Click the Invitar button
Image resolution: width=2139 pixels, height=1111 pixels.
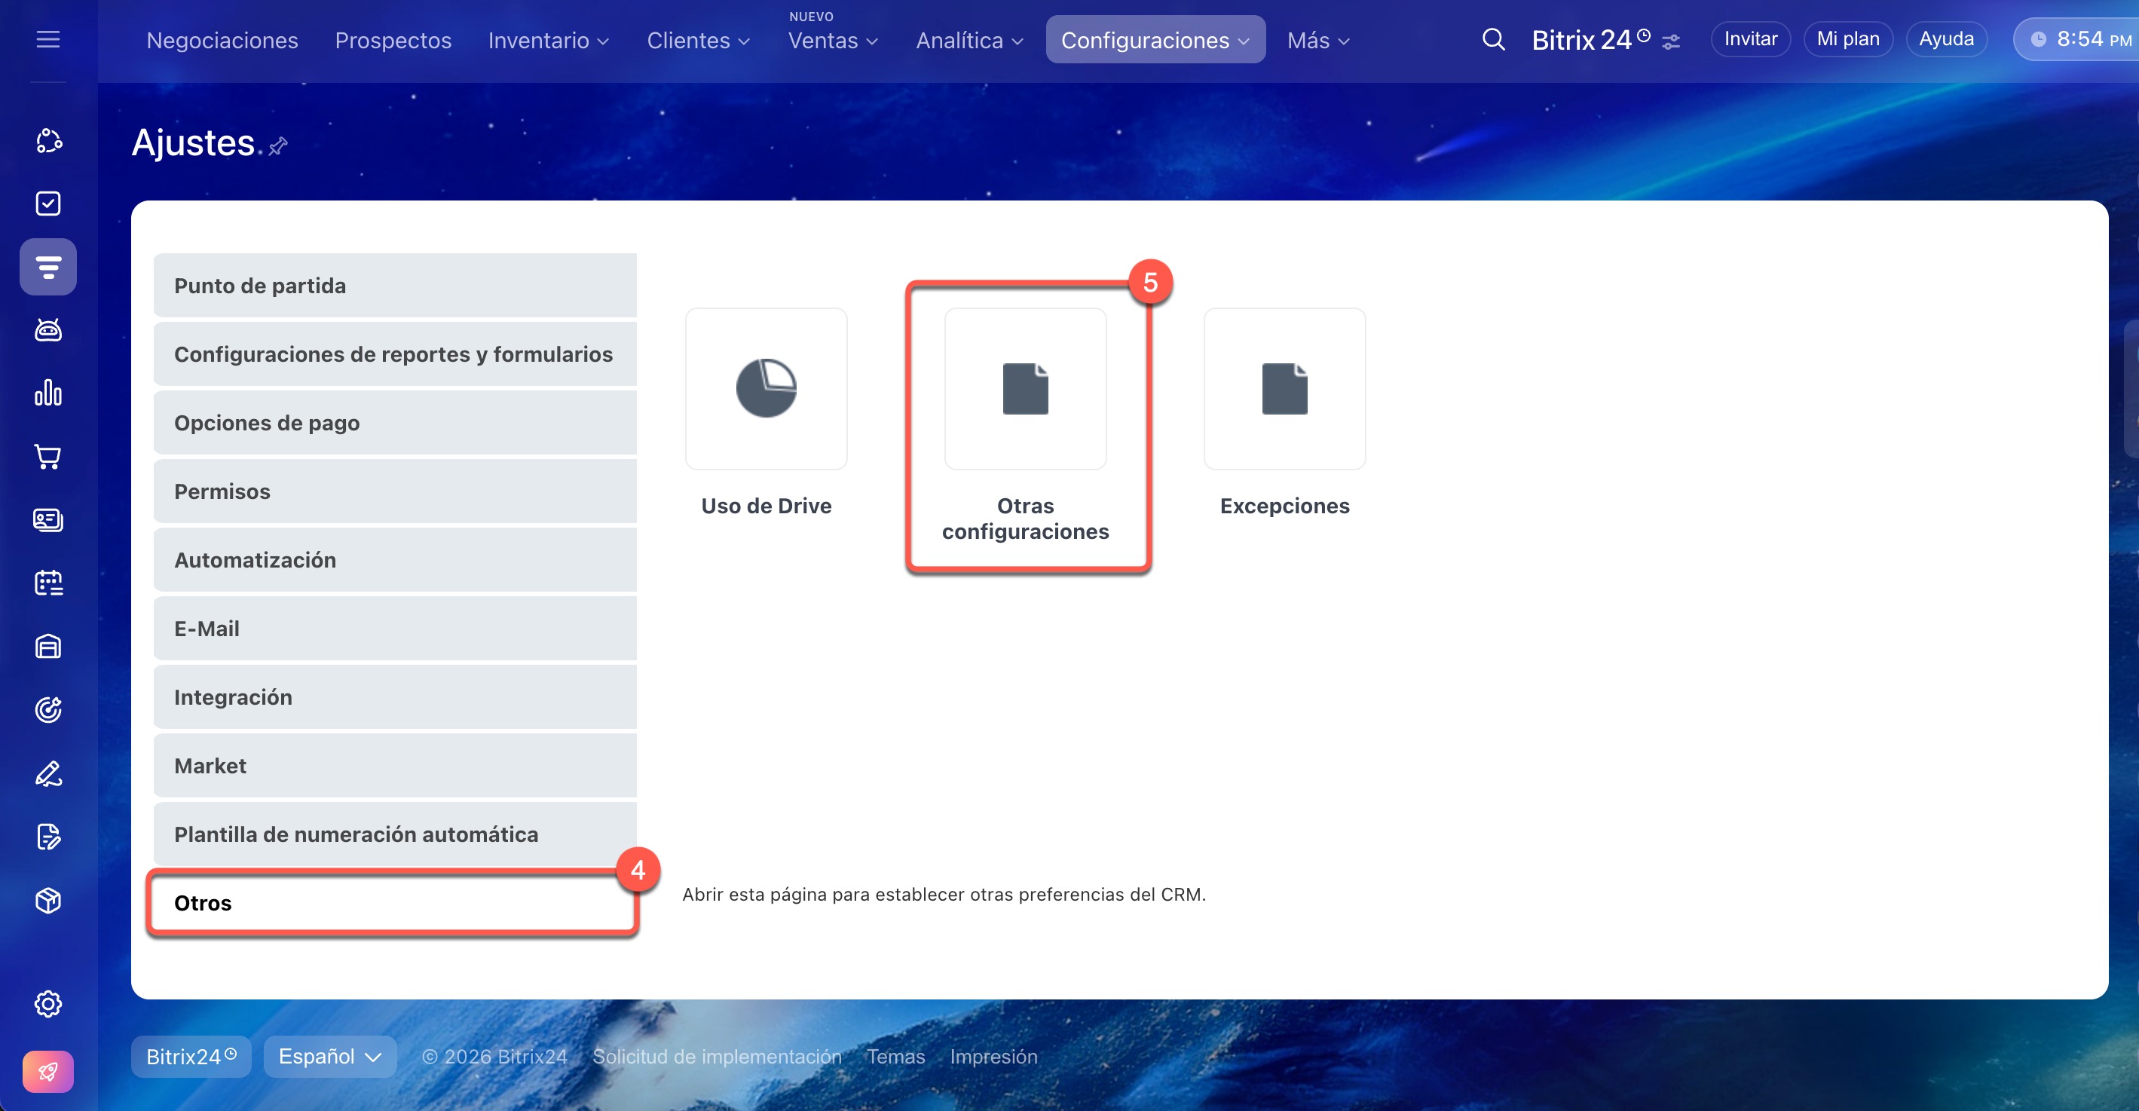pos(1749,39)
